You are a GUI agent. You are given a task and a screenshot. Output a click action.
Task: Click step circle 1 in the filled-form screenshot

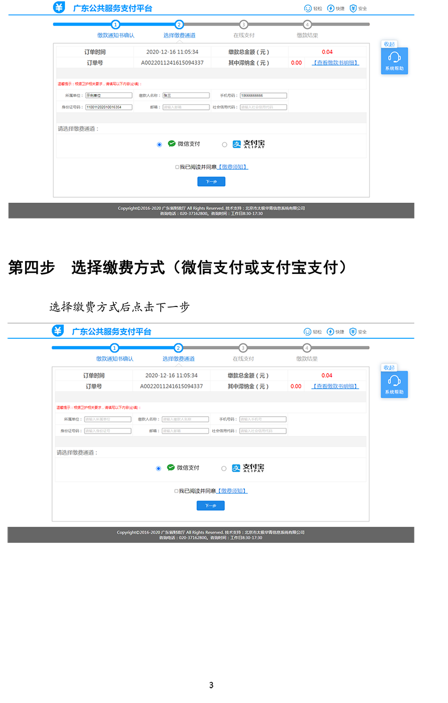115,25
